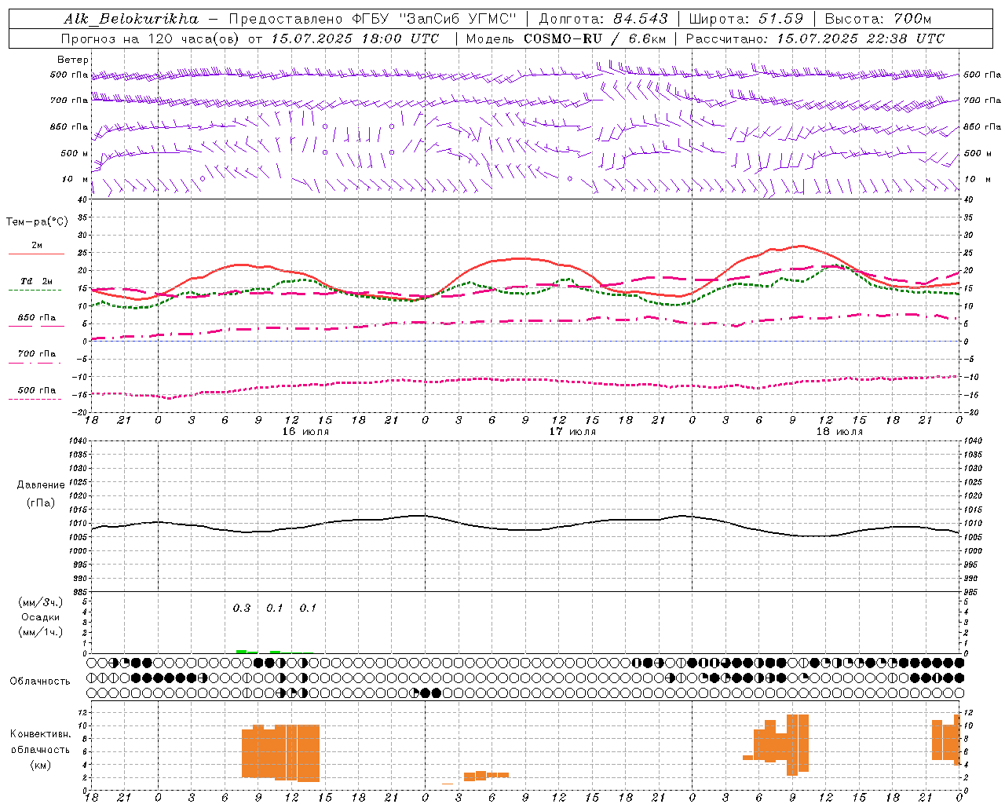
Task: Click the solid 2м temperature legend line
Action: [36, 254]
